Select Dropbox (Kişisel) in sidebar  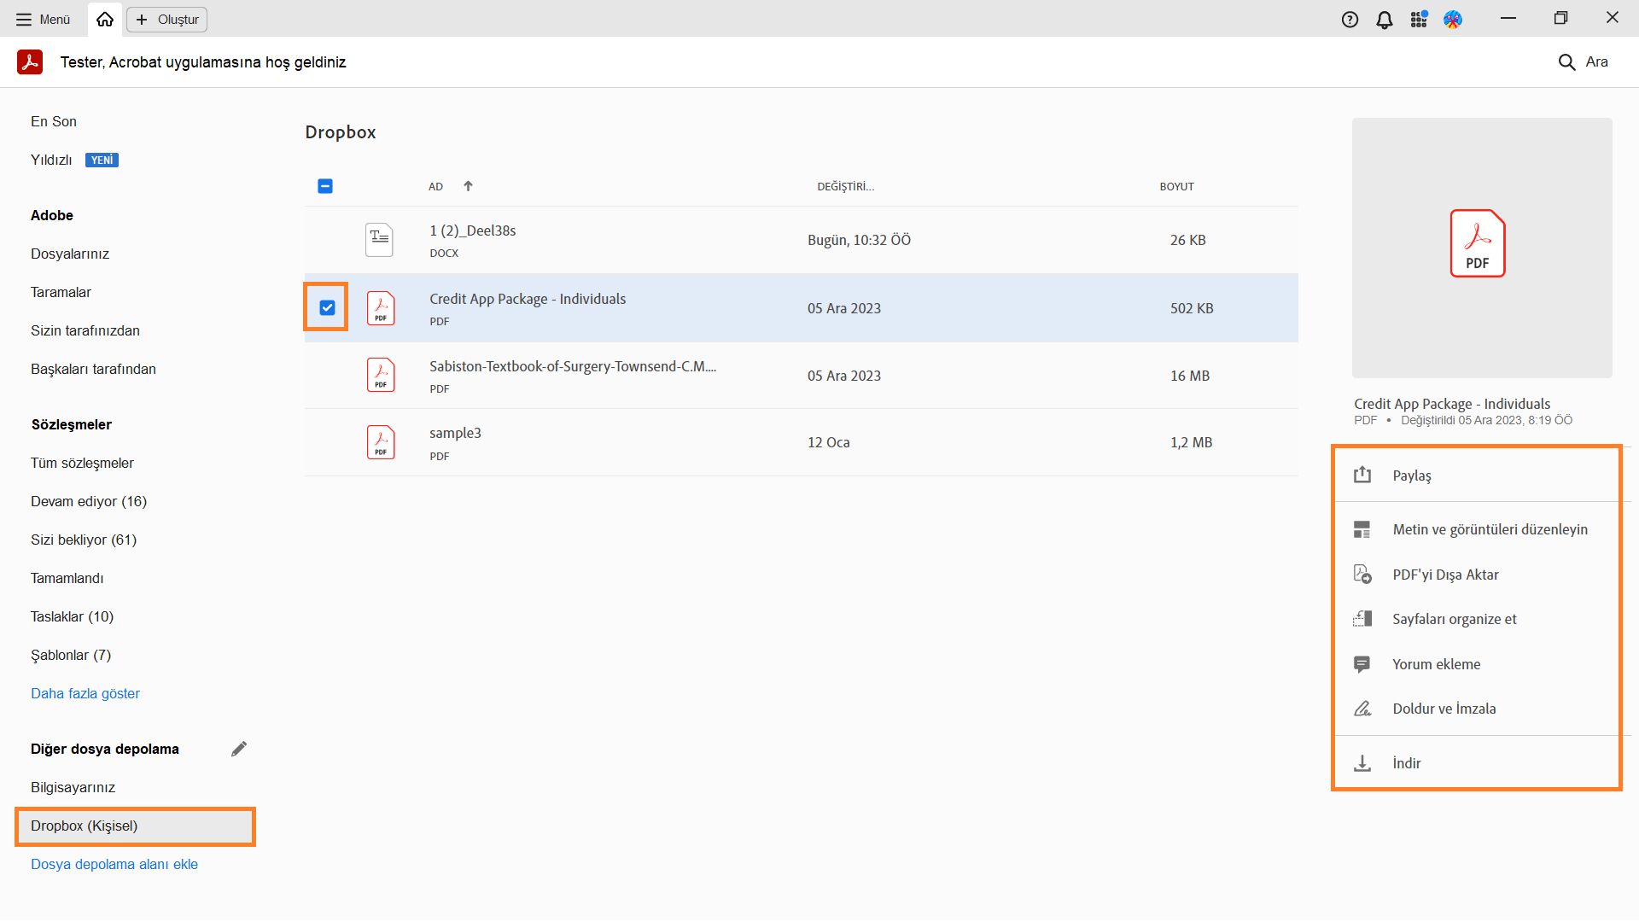tap(84, 826)
